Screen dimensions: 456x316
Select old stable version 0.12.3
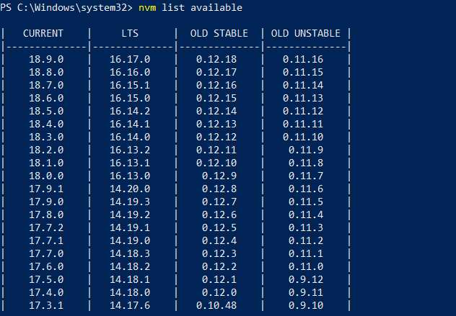219,253
